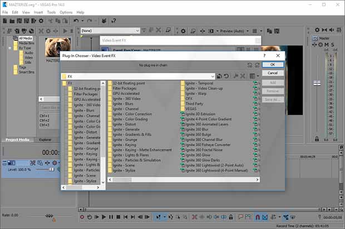The width and height of the screenshot is (345, 229).
Task: Open the VEGAS folder in plug-in list
Action: 190,109
